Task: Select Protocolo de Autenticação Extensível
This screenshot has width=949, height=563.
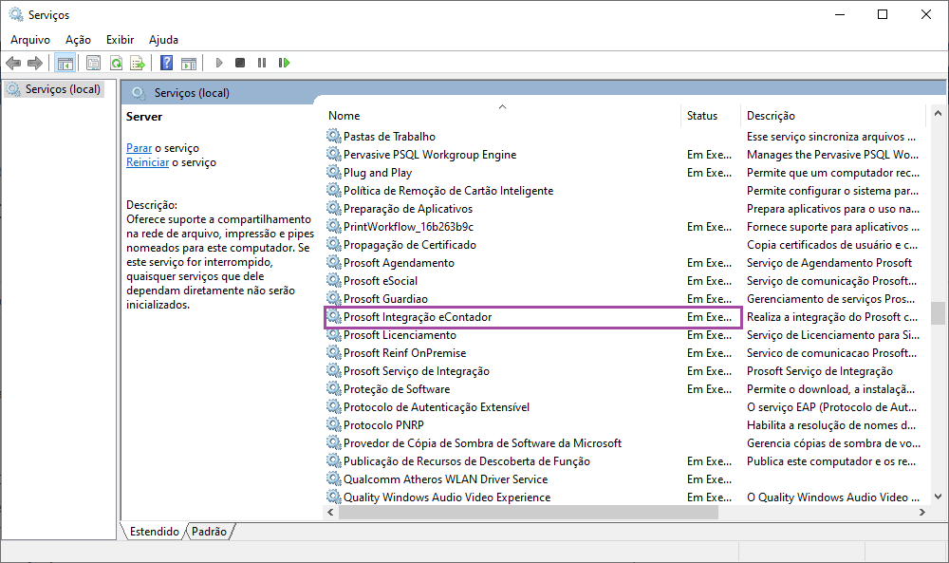Action: (437, 406)
